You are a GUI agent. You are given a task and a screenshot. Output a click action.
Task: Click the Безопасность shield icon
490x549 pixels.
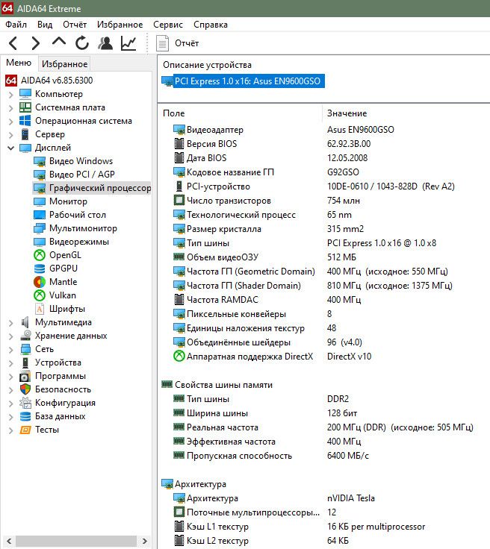(x=25, y=389)
